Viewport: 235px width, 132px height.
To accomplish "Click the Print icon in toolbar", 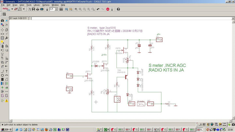I will click(x=38, y=9).
